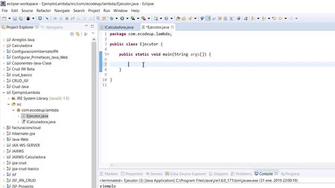The image size is (335, 188).
Task: Select the hibernate-jpa project
Action: (24, 134)
